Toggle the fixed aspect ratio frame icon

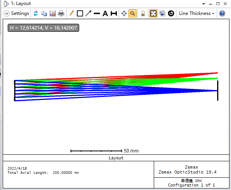click(x=153, y=13)
